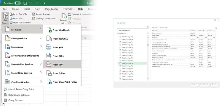Check Select multiple items in Navigator
This screenshot has width=220, height=106.
[118, 30]
